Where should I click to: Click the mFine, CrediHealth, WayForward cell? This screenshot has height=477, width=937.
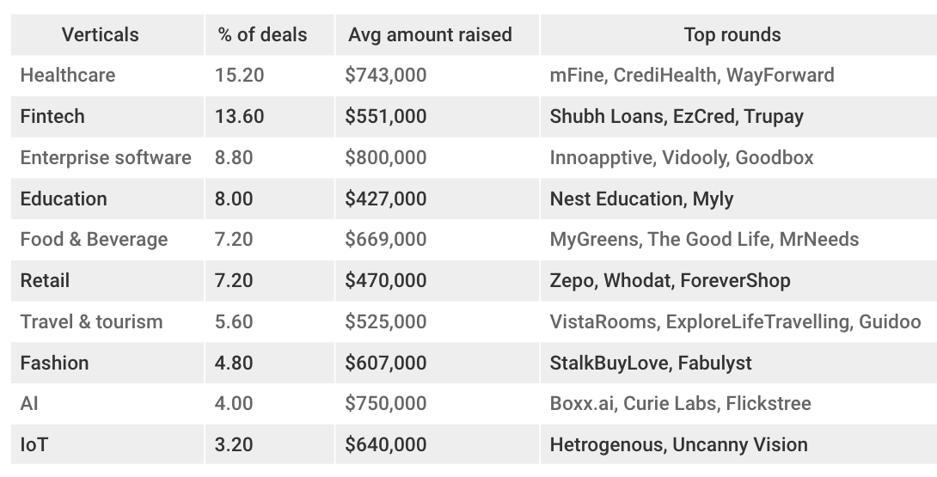(691, 75)
